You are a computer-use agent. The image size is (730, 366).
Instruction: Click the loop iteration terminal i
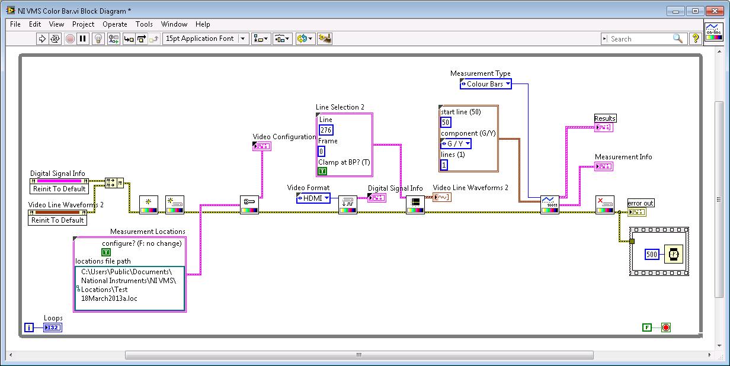pos(29,328)
